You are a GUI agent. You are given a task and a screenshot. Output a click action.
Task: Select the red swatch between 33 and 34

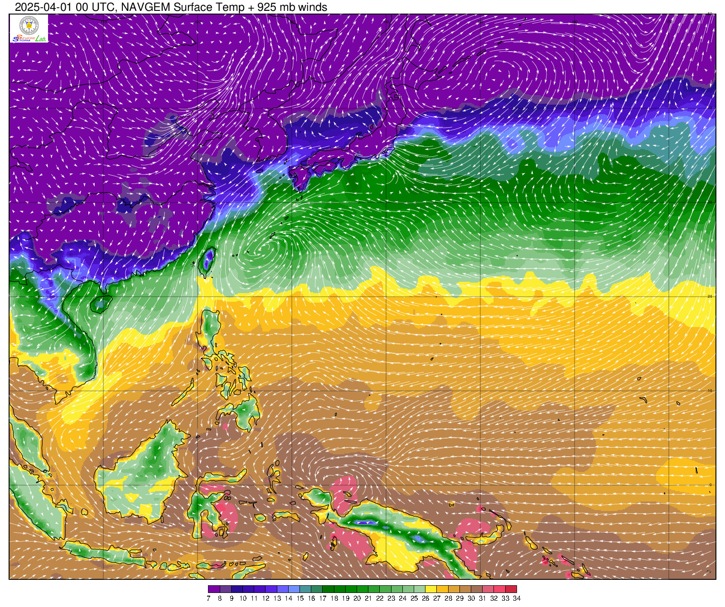click(511, 589)
